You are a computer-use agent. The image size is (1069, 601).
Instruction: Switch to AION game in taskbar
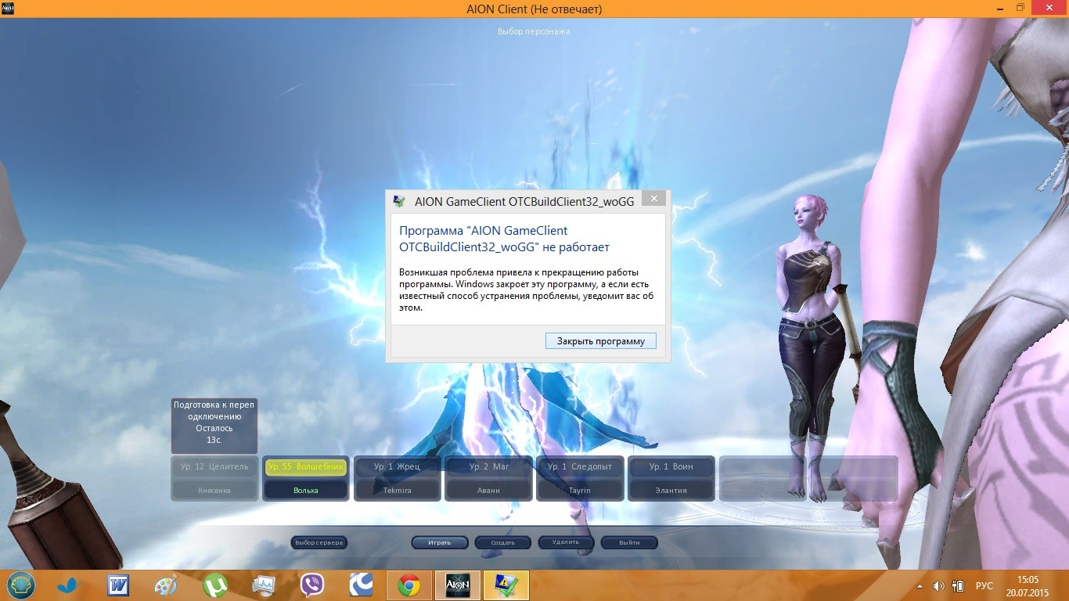click(458, 585)
